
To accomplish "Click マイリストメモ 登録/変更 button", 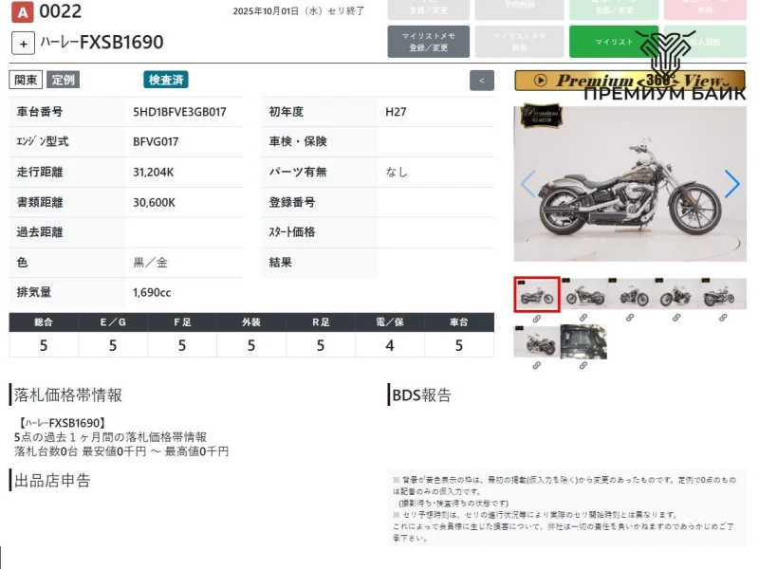I will [428, 42].
